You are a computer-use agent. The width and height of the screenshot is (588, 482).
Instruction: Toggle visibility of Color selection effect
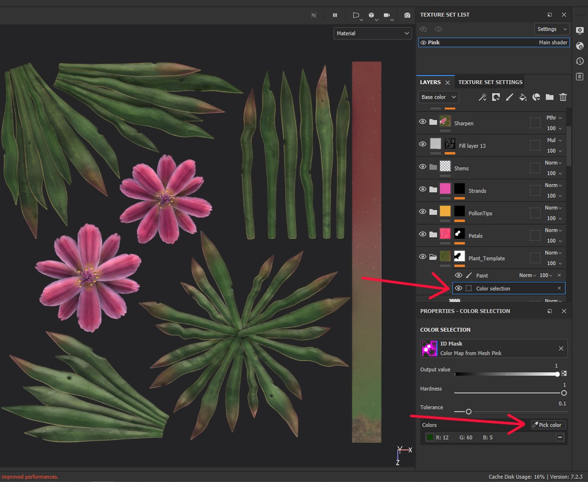458,288
